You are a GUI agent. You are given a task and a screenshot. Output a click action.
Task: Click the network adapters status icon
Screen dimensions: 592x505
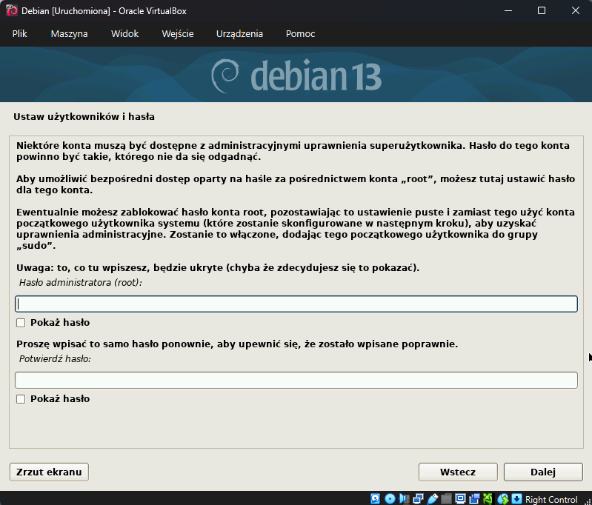point(418,499)
